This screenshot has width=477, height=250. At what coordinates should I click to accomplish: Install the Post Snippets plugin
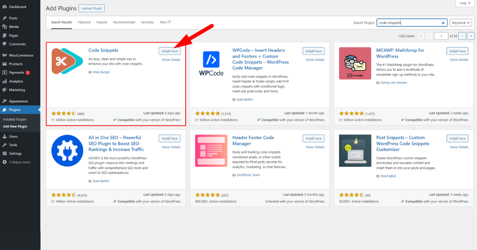[x=458, y=138]
